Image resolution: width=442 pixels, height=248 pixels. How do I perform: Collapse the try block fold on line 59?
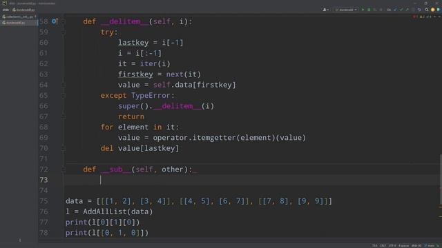[63, 32]
